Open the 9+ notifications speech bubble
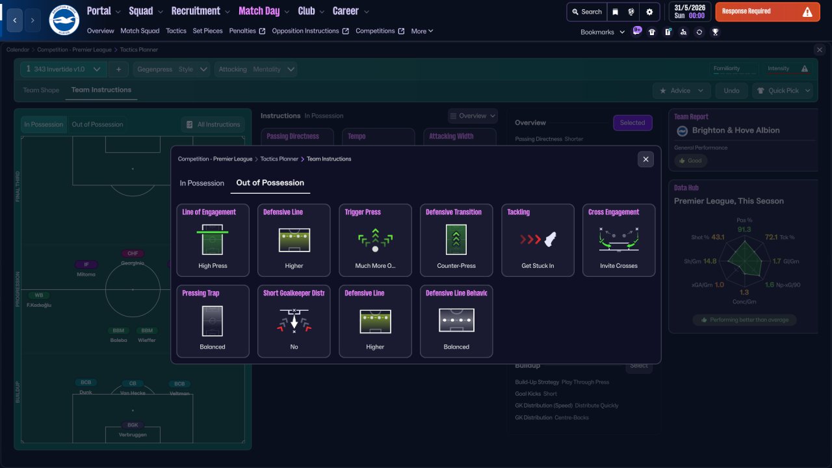This screenshot has width=832, height=468. click(x=637, y=31)
